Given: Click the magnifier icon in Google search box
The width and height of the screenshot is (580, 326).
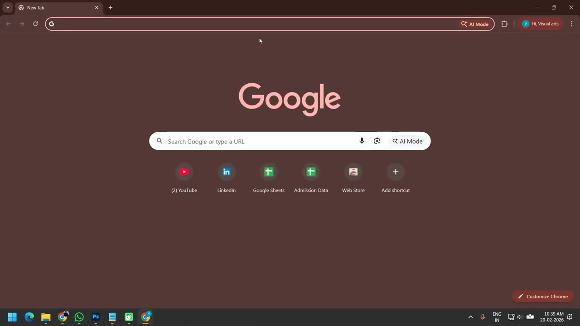Looking at the screenshot, I should pos(159,141).
